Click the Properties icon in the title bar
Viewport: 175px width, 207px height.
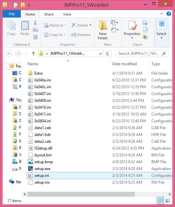tap(16, 5)
